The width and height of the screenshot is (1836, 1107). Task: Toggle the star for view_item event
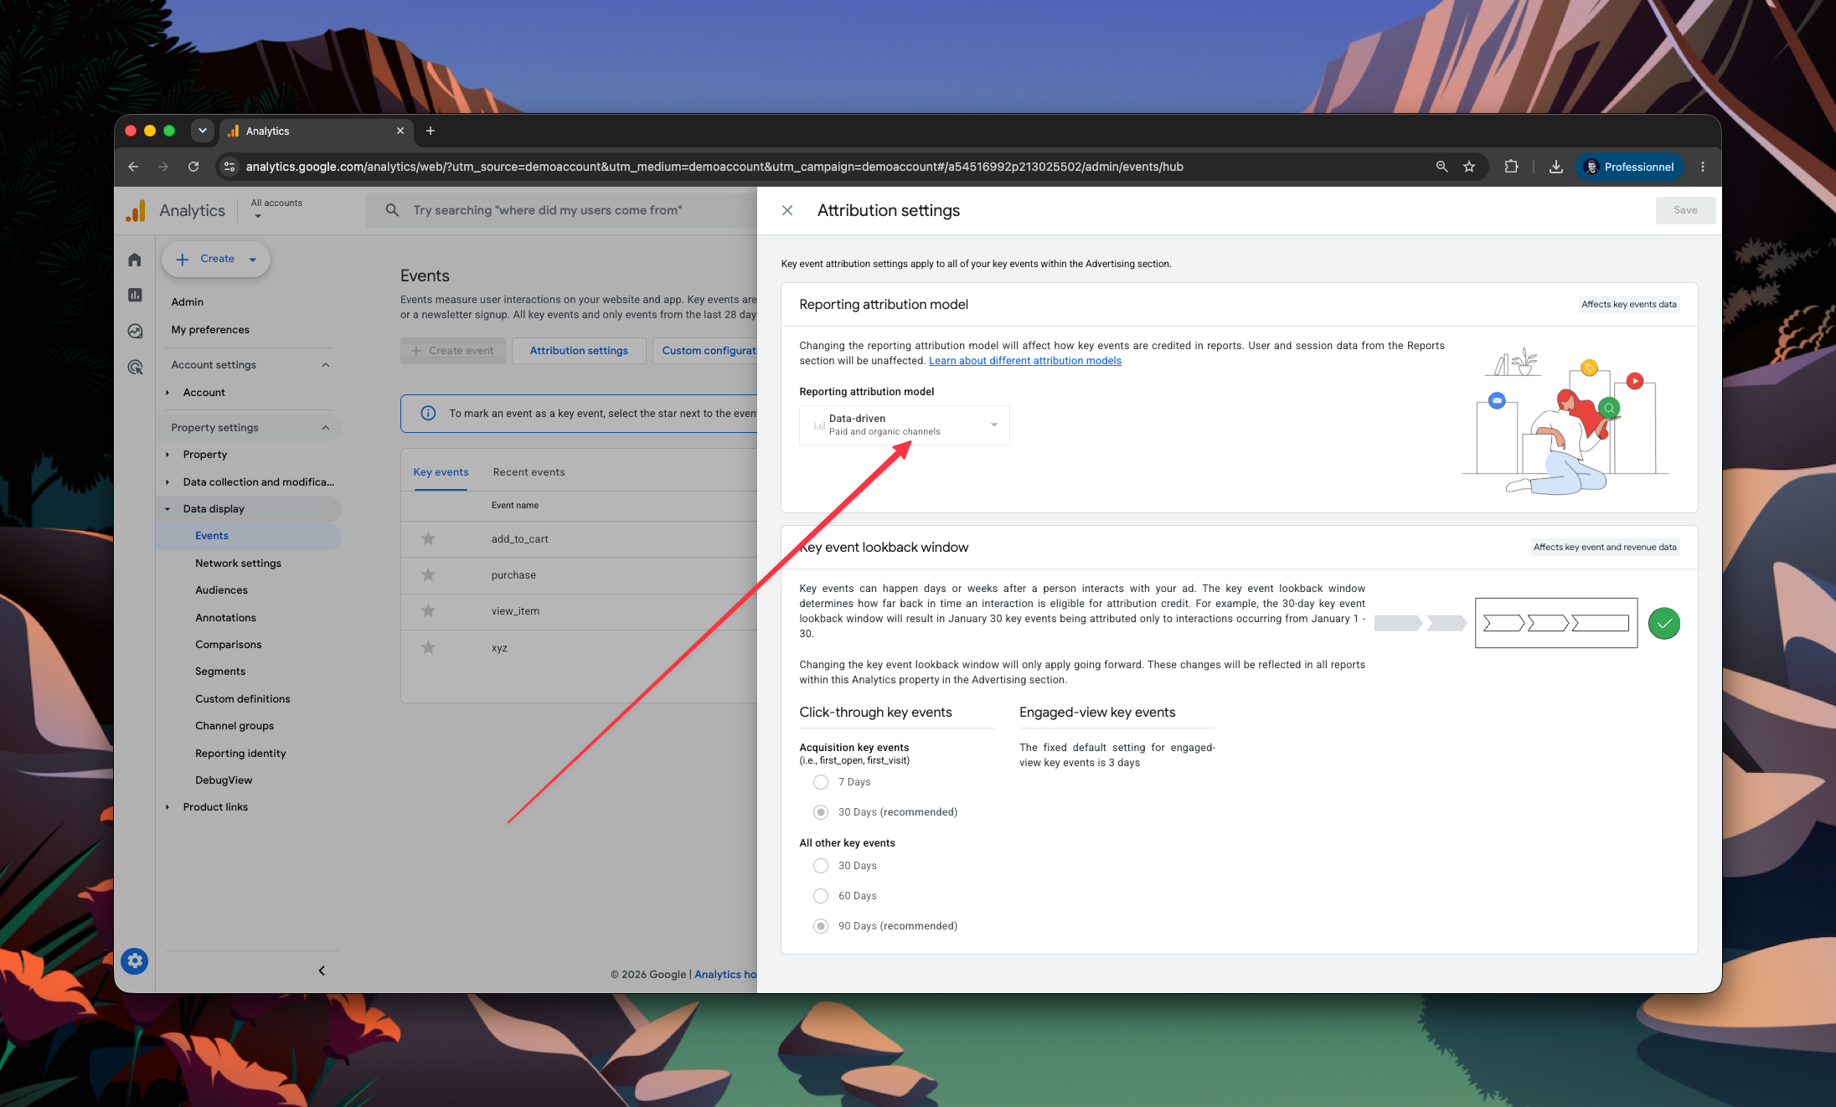(428, 610)
